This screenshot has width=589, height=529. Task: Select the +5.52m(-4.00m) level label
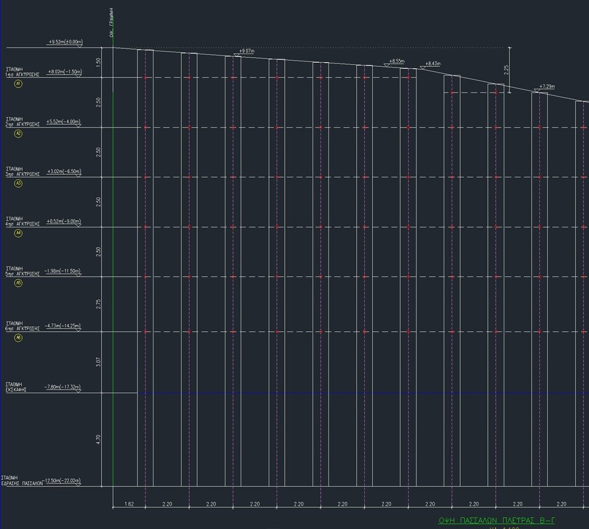[63, 122]
